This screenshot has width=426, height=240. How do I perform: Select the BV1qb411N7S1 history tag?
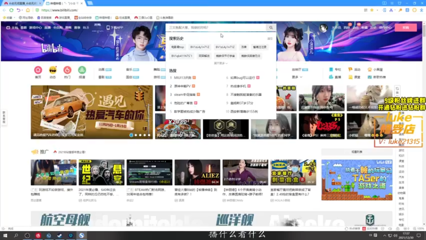pos(182,56)
